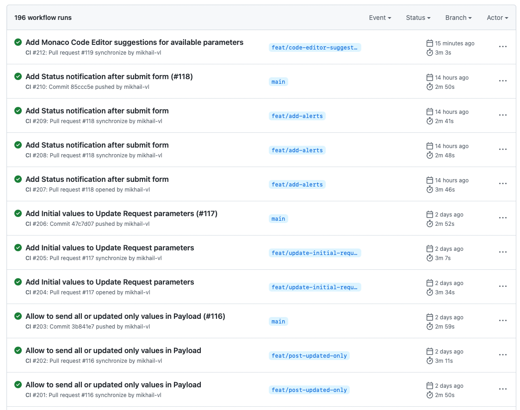Click the calendar icon next to "15 minutes ago"
The image size is (520, 410).
pyautogui.click(x=429, y=43)
